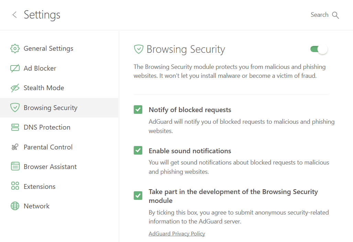Select Browsing Security label in the sidebar
The height and width of the screenshot is (242, 353).
click(51, 108)
